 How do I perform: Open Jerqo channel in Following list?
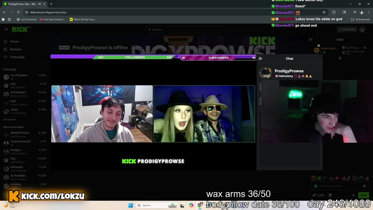click(25, 111)
